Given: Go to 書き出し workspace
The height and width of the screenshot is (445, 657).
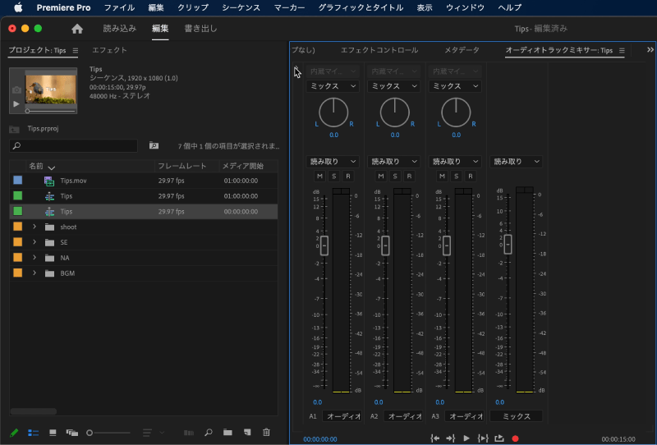Looking at the screenshot, I should click(200, 29).
